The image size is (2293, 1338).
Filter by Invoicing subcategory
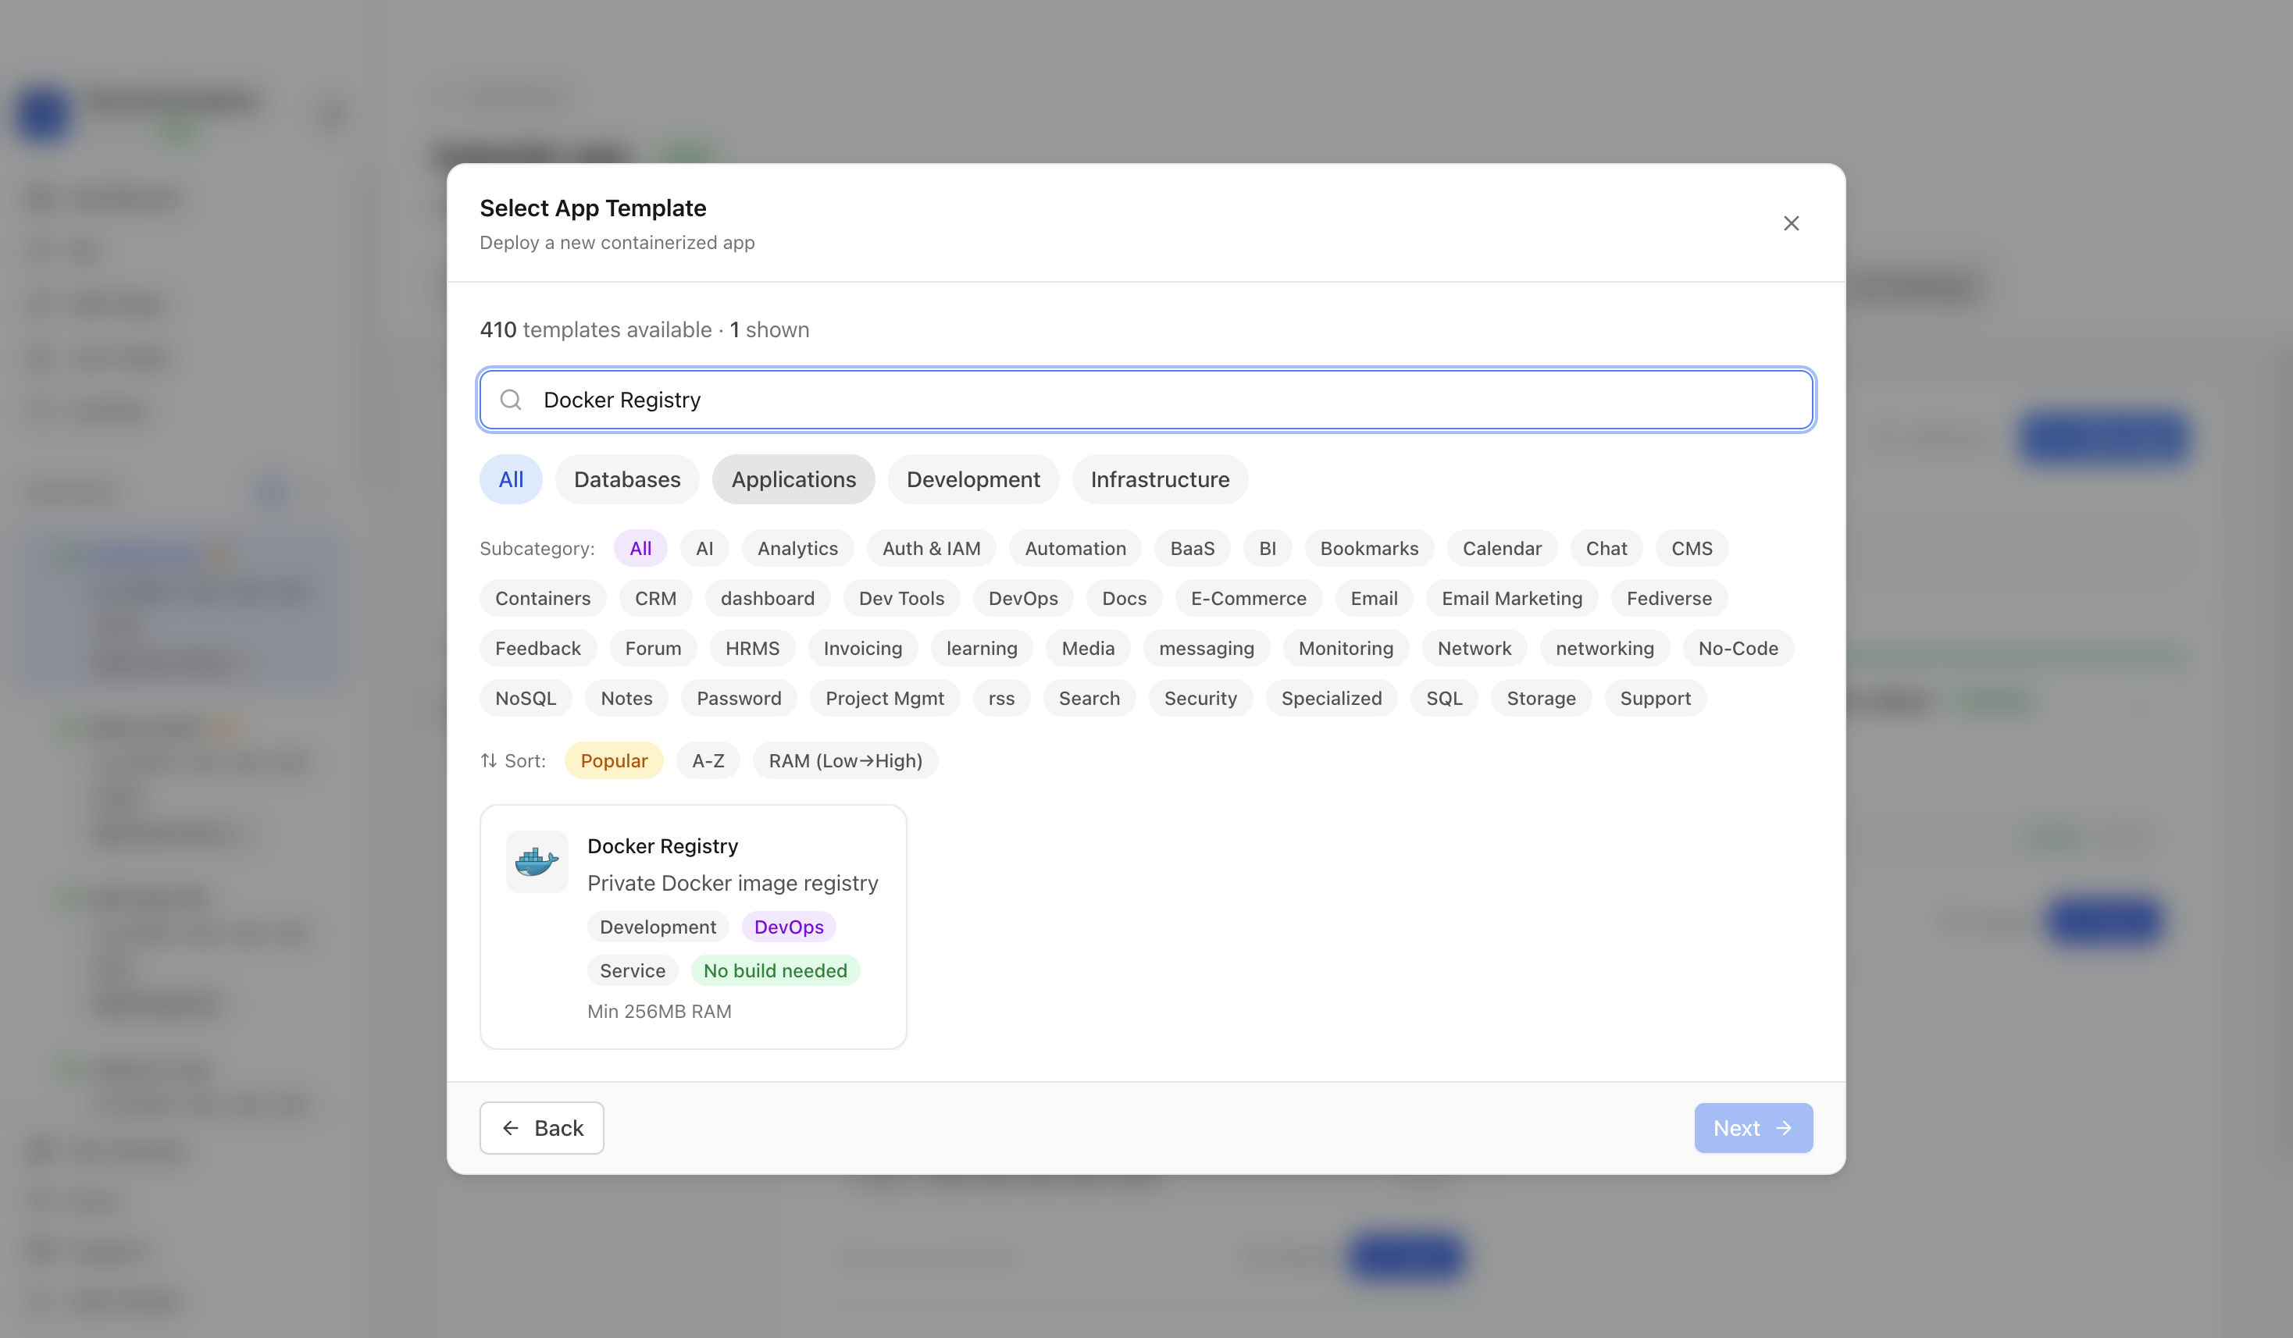click(862, 649)
